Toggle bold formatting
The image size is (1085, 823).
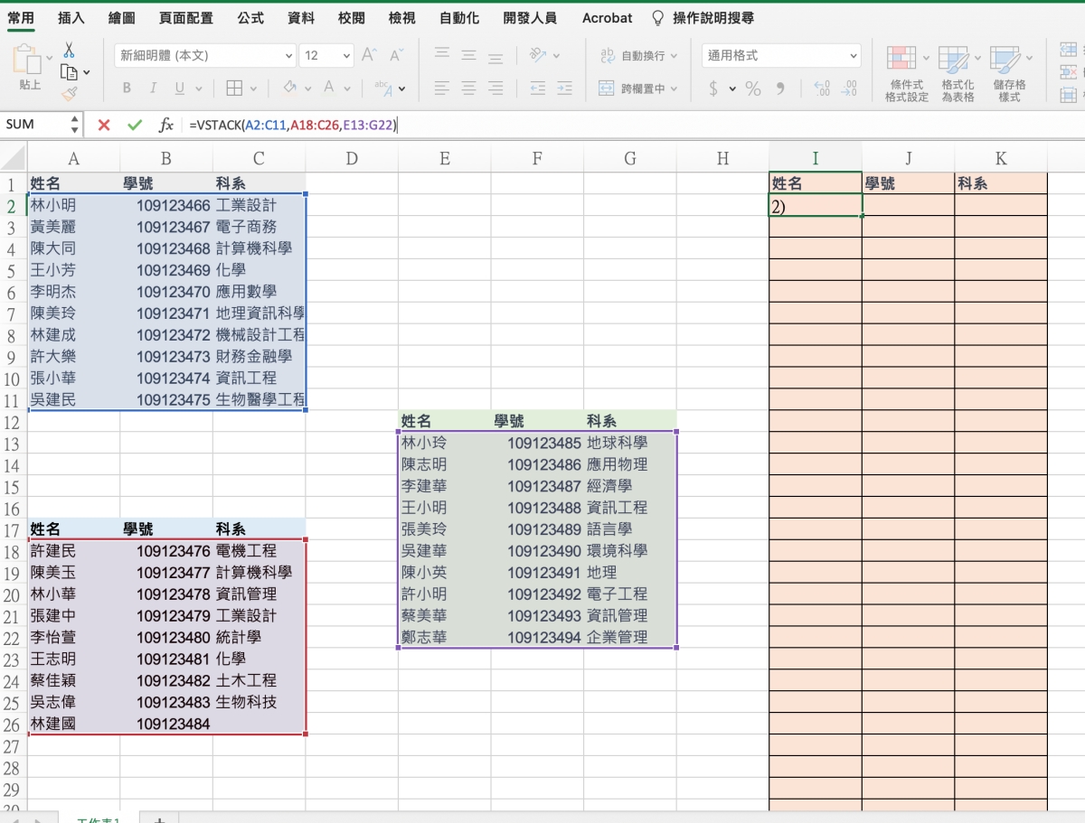(x=127, y=89)
